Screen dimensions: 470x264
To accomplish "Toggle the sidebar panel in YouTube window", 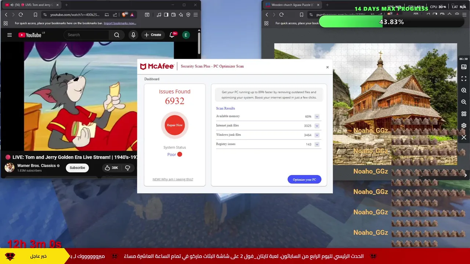I will click(x=166, y=15).
